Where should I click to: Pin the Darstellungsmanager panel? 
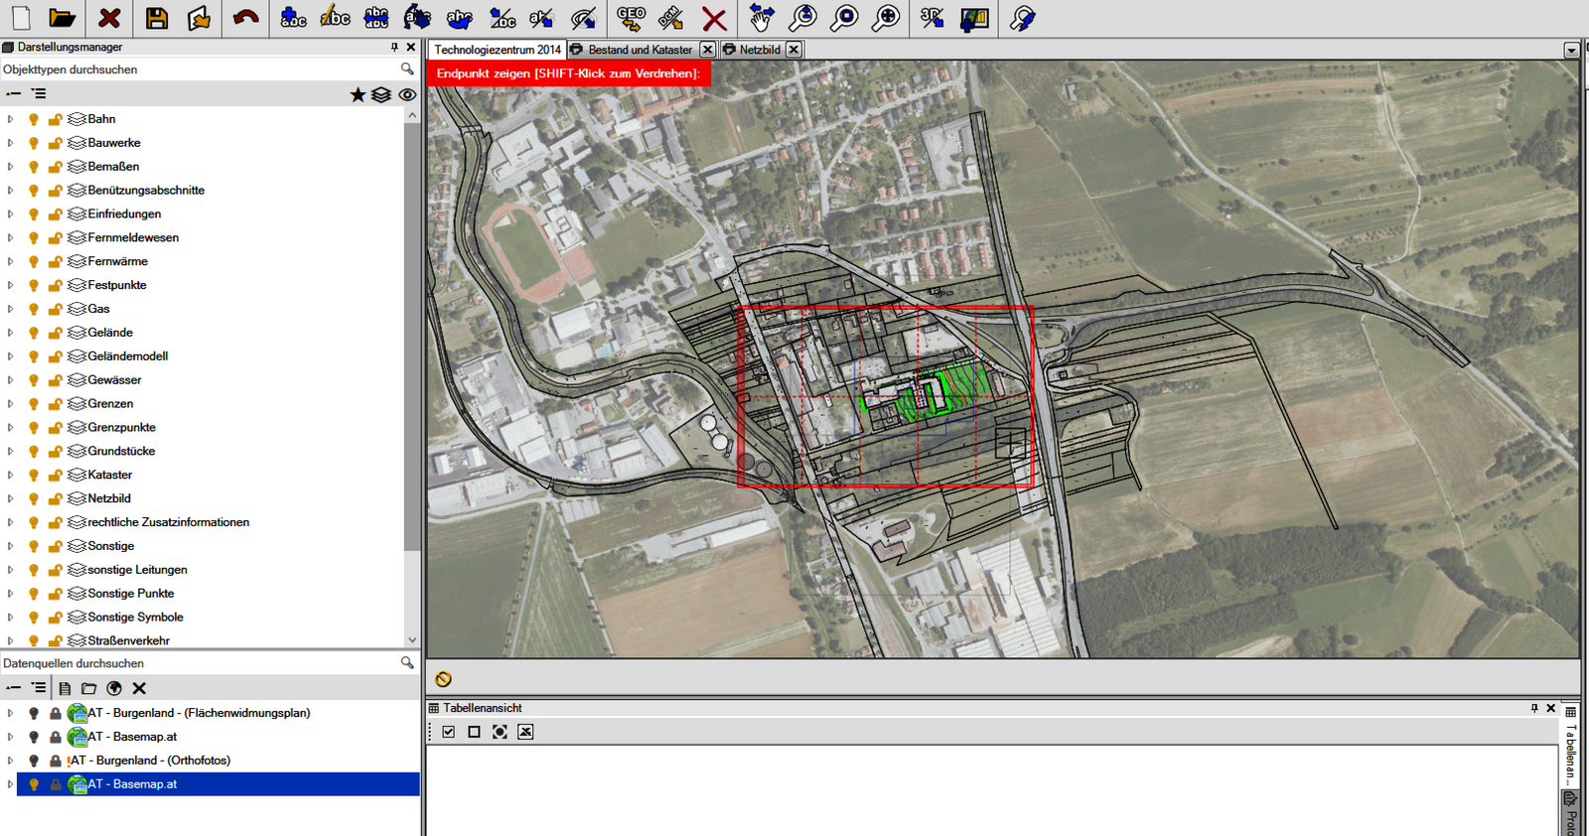coord(394,47)
